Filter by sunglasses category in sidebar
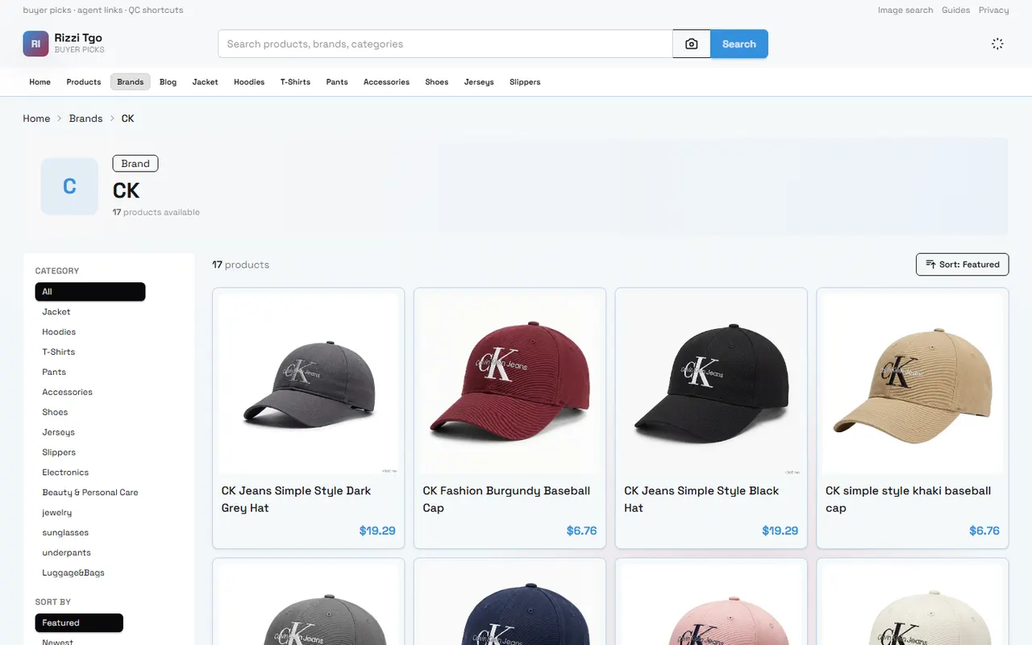Screen dimensions: 1032x645 point(65,533)
